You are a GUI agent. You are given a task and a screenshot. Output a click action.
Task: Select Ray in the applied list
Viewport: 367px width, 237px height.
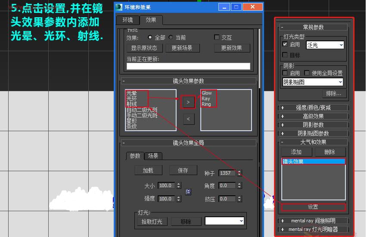point(206,98)
